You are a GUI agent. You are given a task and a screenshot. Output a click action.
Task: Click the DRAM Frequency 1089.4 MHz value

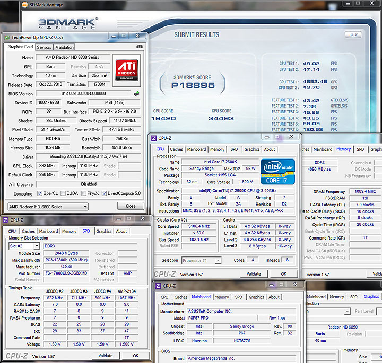(x=365, y=191)
